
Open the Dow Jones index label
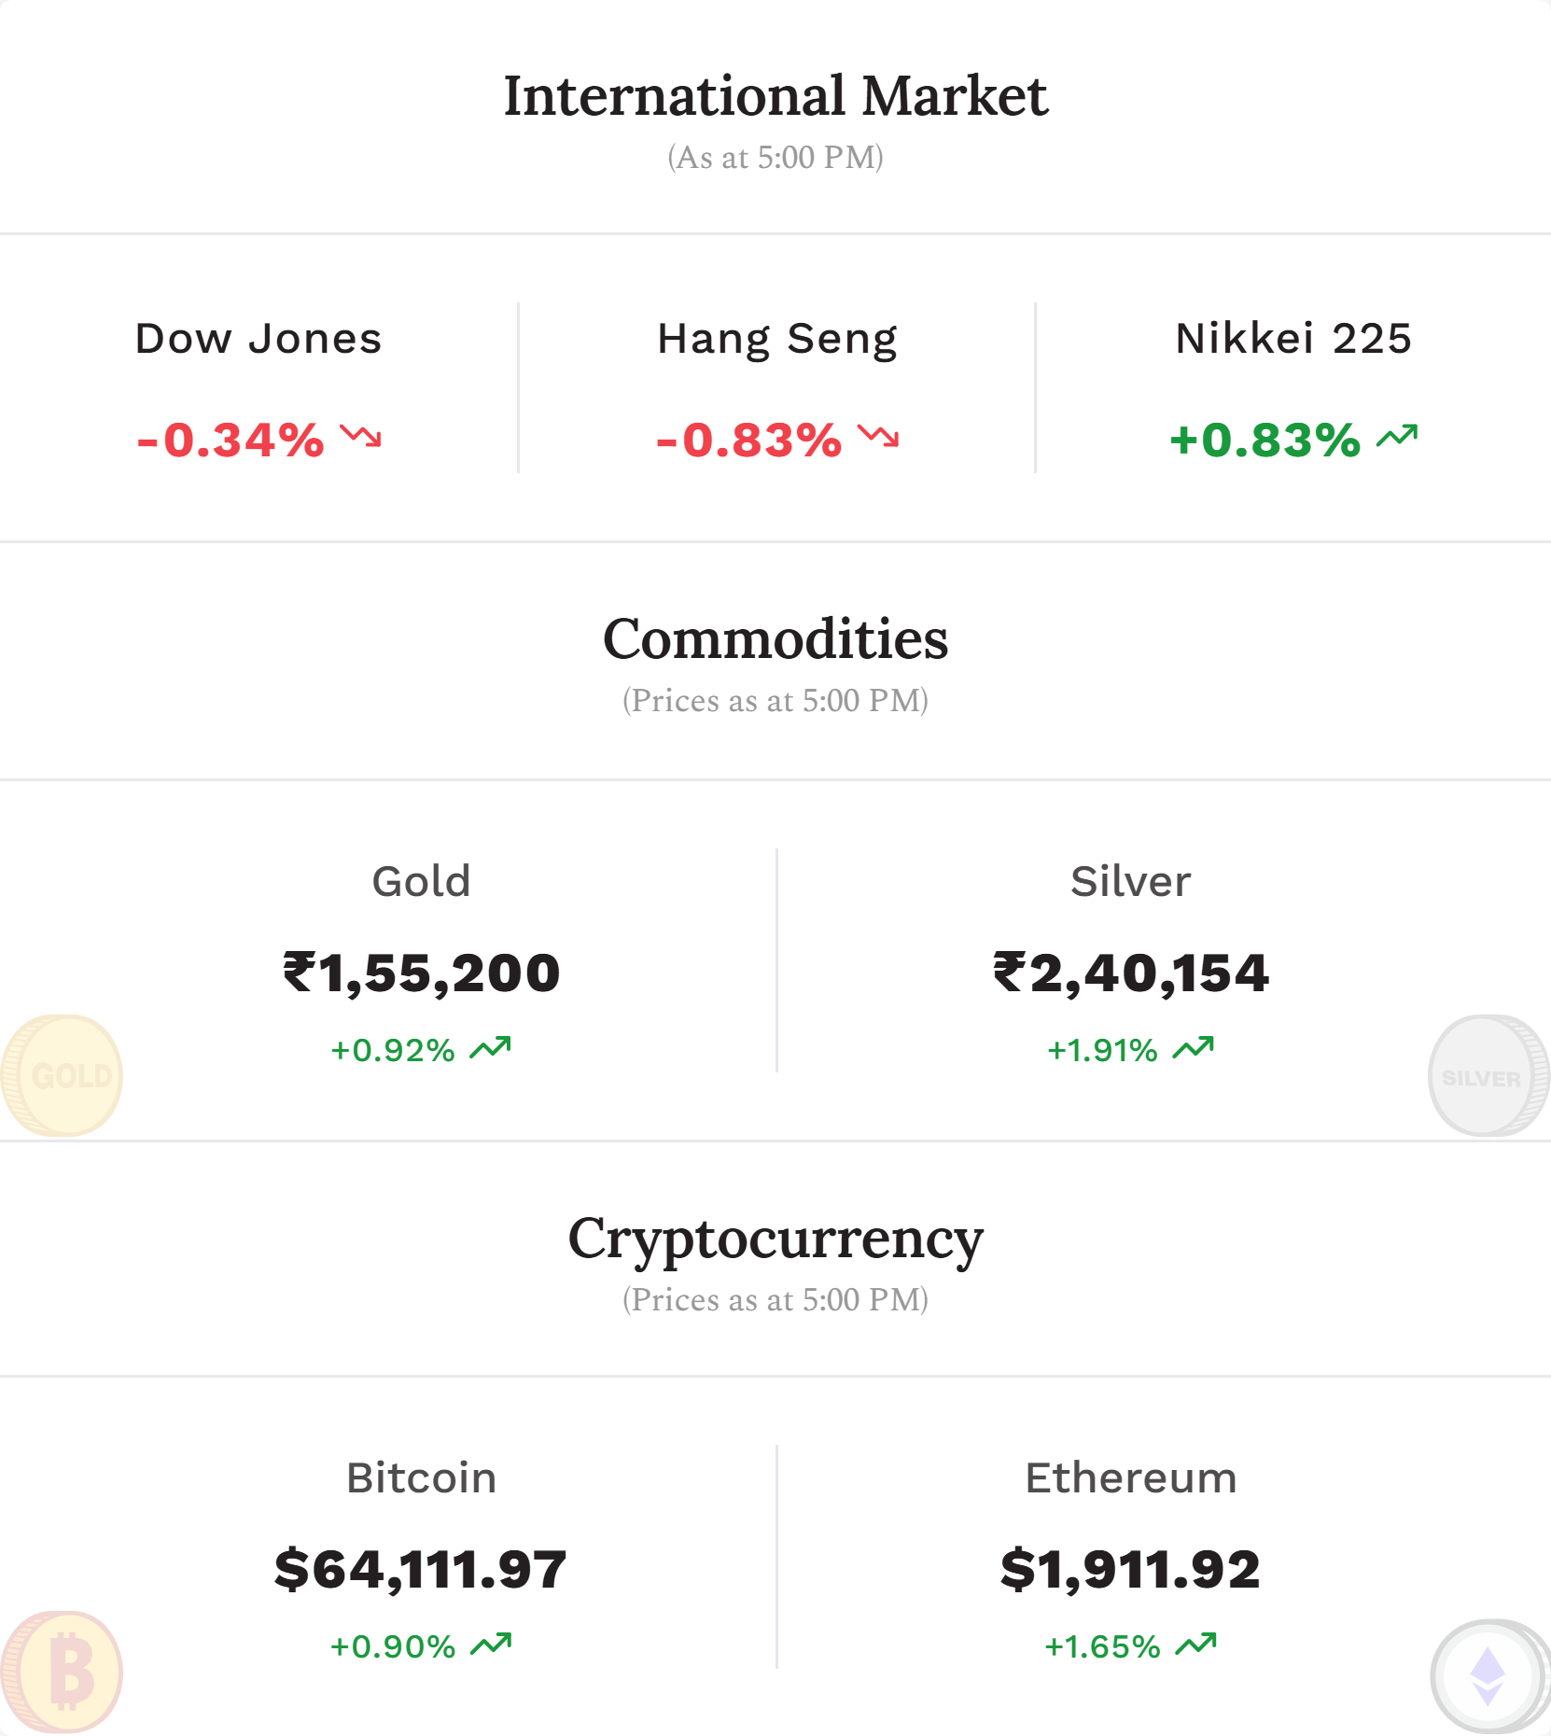click(258, 338)
